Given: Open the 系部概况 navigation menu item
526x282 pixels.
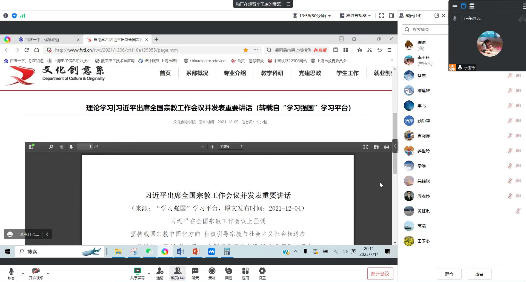Looking at the screenshot, I should tap(197, 73).
